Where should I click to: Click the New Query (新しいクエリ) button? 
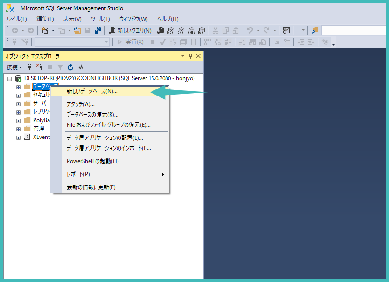(130, 30)
